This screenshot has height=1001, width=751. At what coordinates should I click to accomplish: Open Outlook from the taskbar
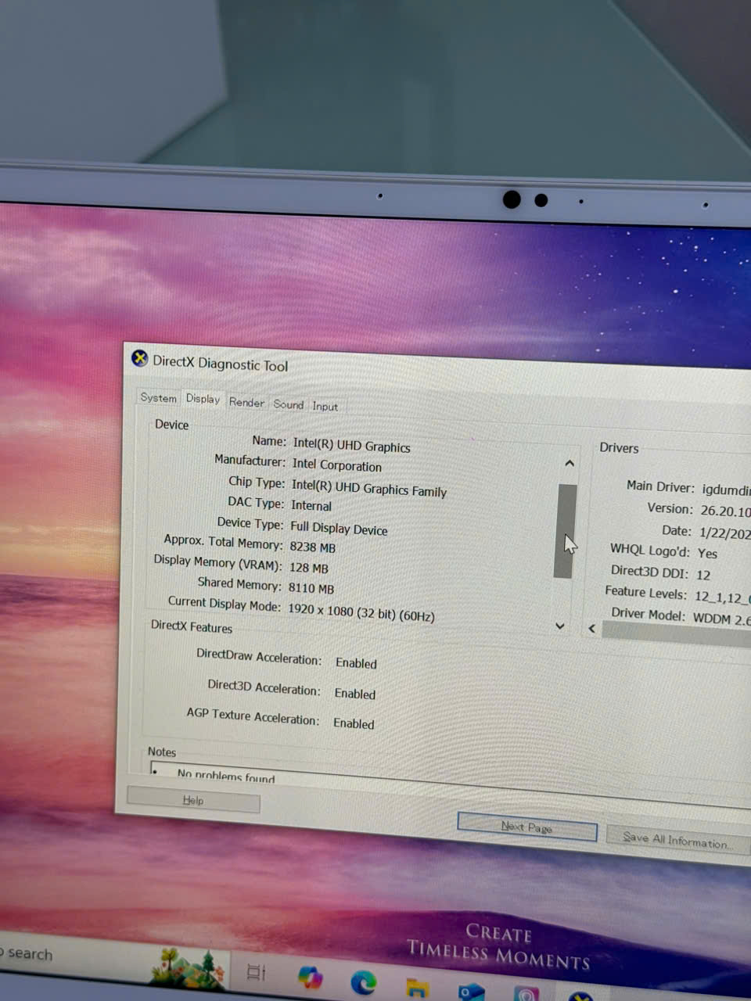471,992
